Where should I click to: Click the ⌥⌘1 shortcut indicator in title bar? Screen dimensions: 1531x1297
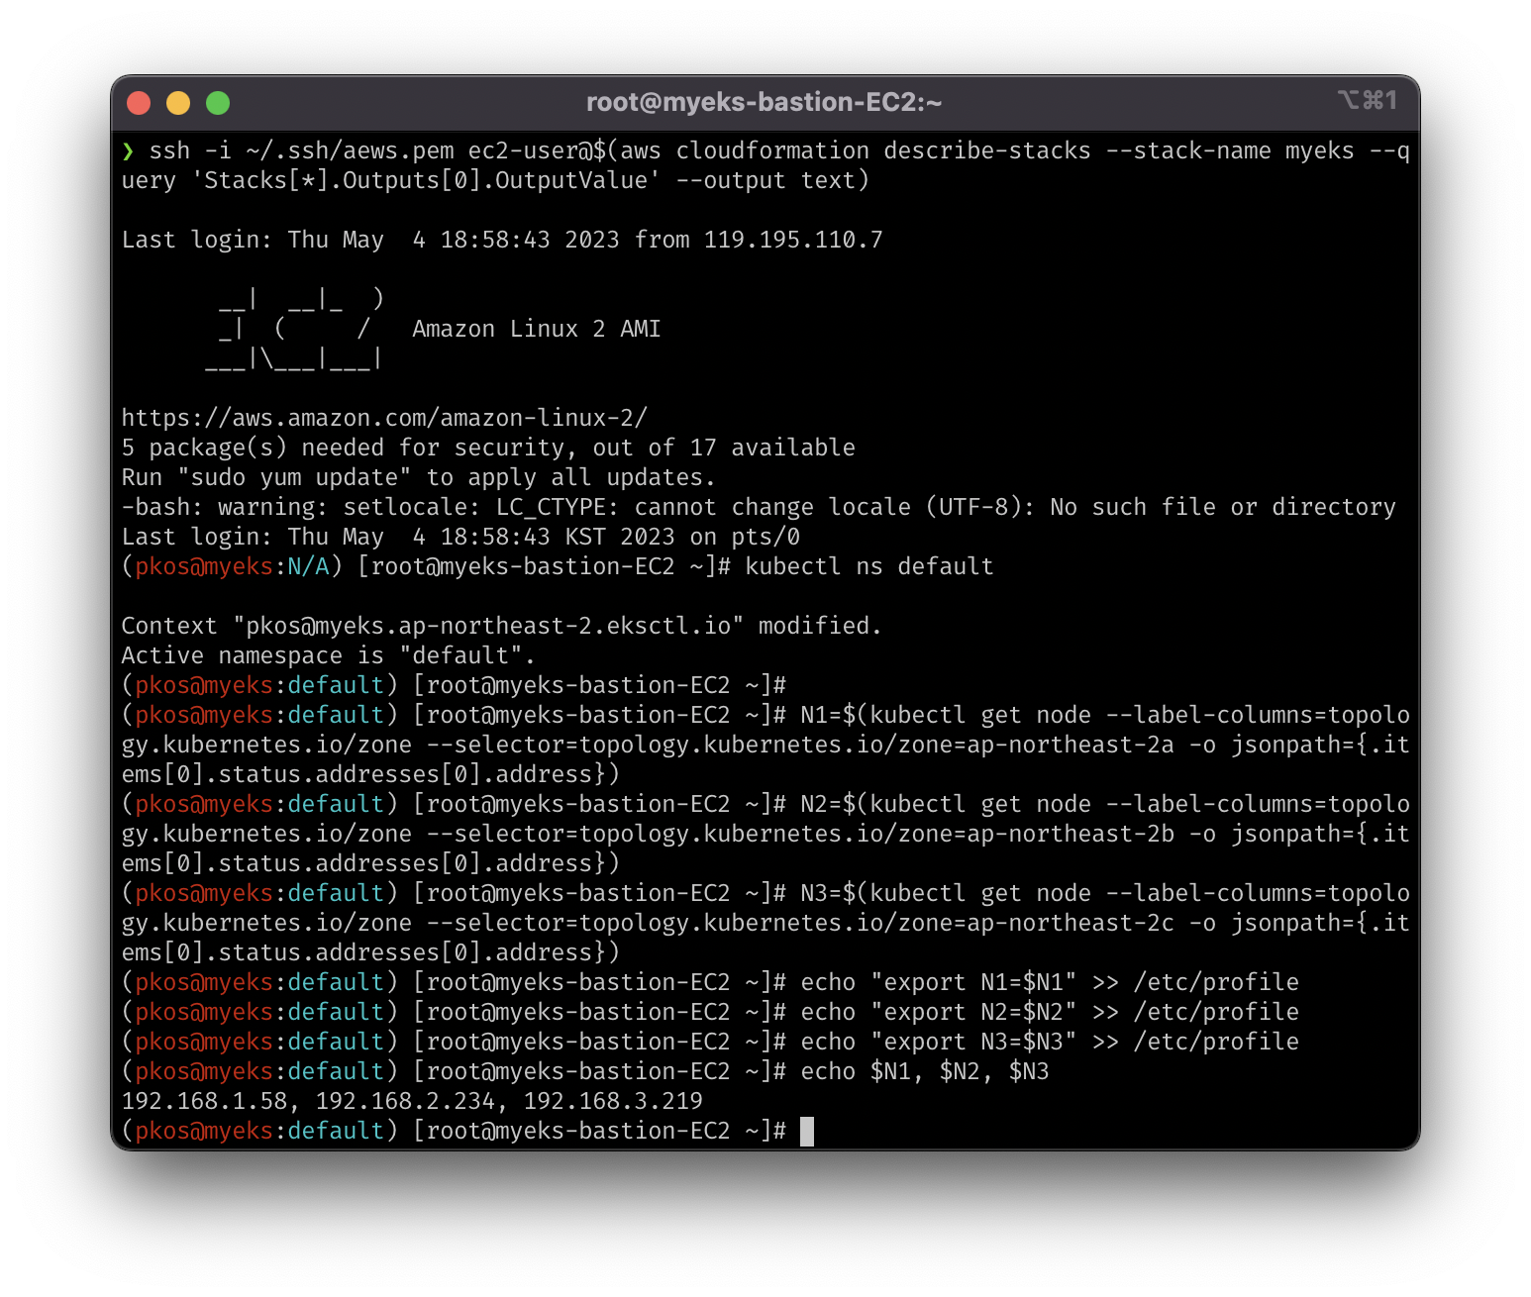pos(1368,100)
